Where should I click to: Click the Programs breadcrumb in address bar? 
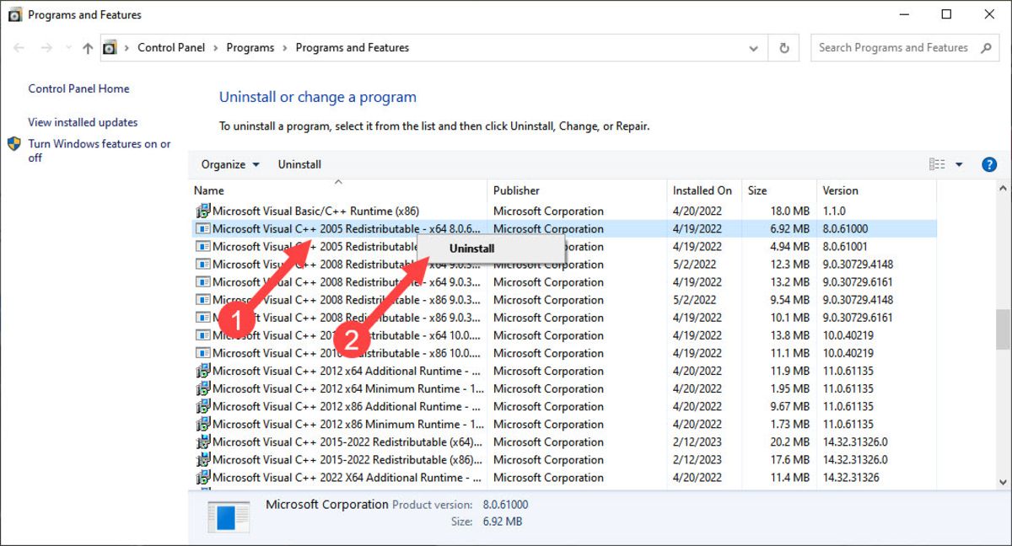(250, 48)
